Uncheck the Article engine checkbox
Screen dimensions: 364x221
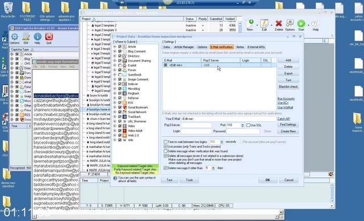[120, 47]
